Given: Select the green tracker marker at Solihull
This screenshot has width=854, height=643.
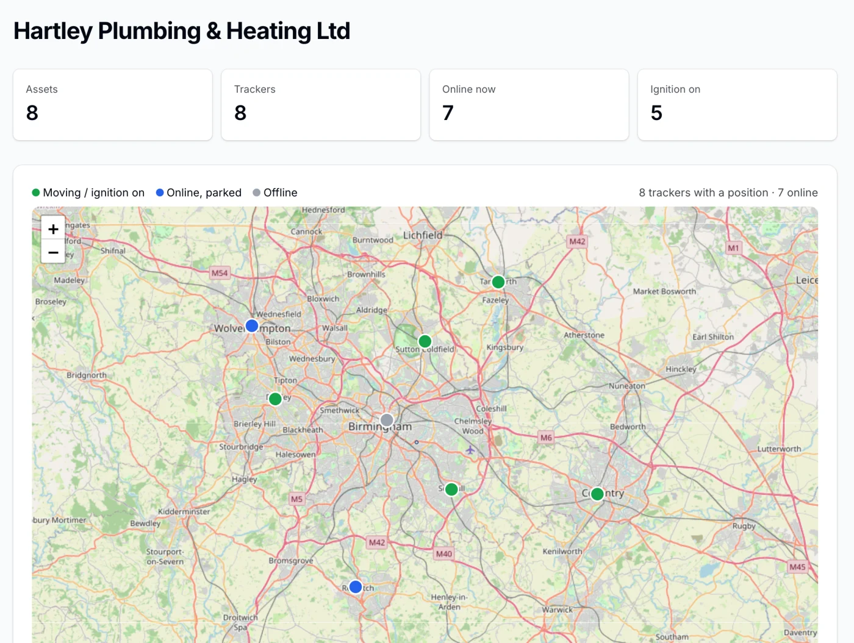Looking at the screenshot, I should click(451, 489).
